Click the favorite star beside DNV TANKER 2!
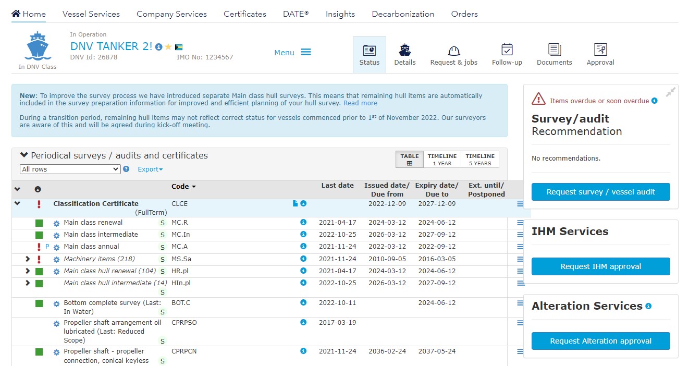Image resolution: width=689 pixels, height=366 pixels. pos(168,47)
